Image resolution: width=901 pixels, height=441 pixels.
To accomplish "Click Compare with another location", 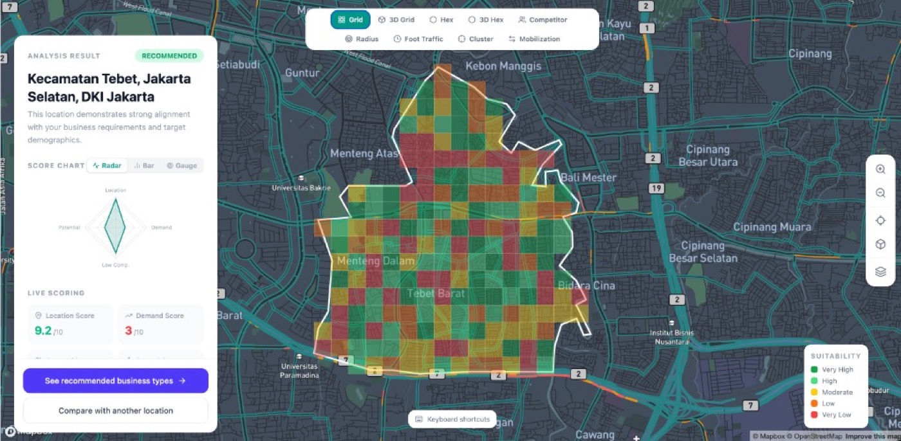I will 116,411.
